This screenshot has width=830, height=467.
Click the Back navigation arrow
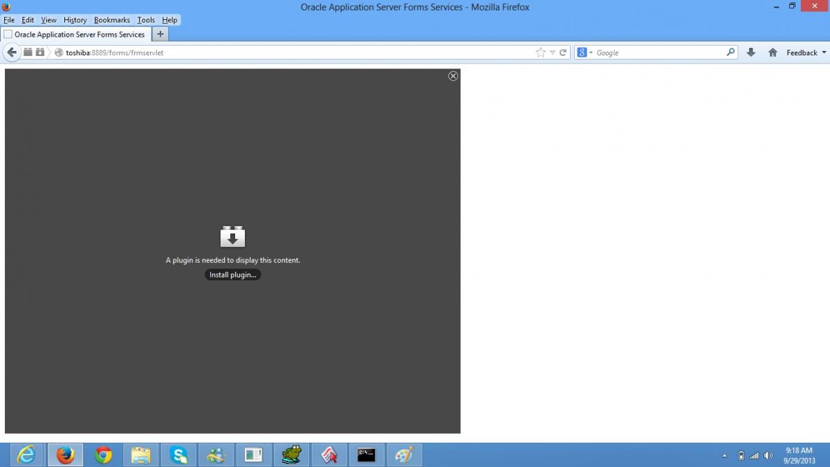(x=11, y=53)
